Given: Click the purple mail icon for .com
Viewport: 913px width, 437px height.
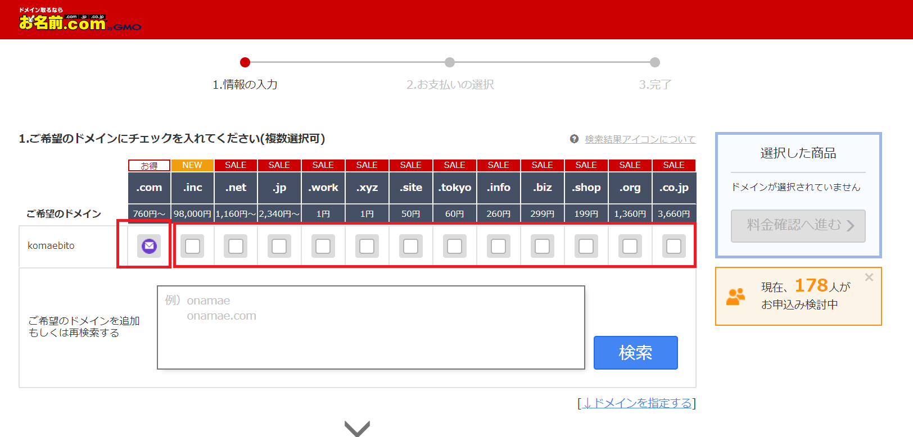Looking at the screenshot, I should (x=149, y=246).
